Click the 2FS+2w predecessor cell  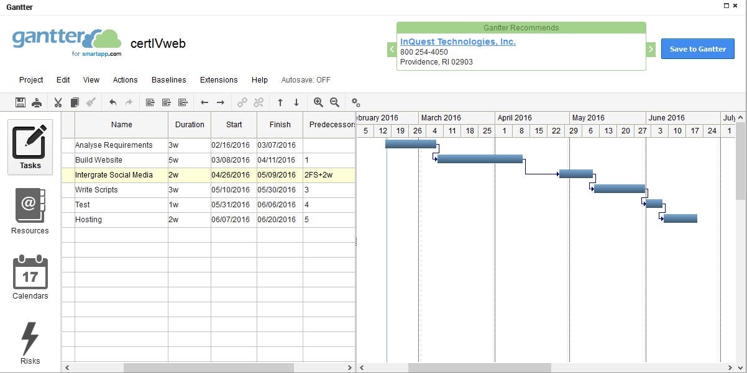(x=329, y=175)
